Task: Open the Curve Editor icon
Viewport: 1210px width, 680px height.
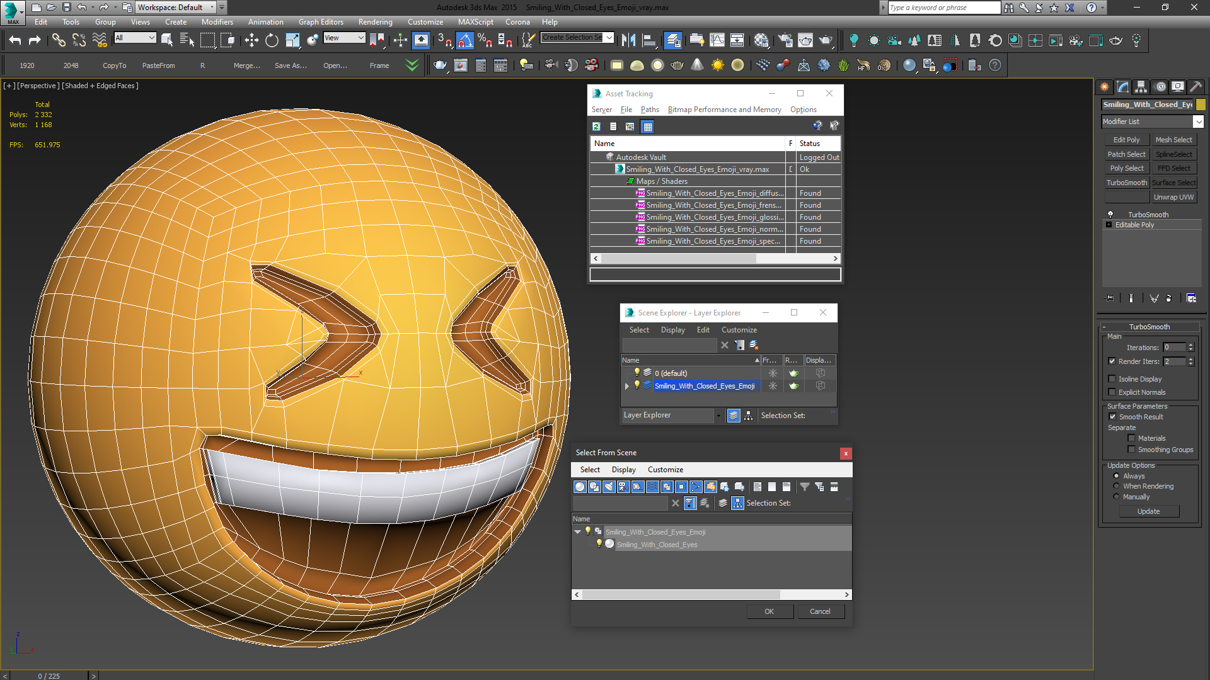Action: pos(717,40)
